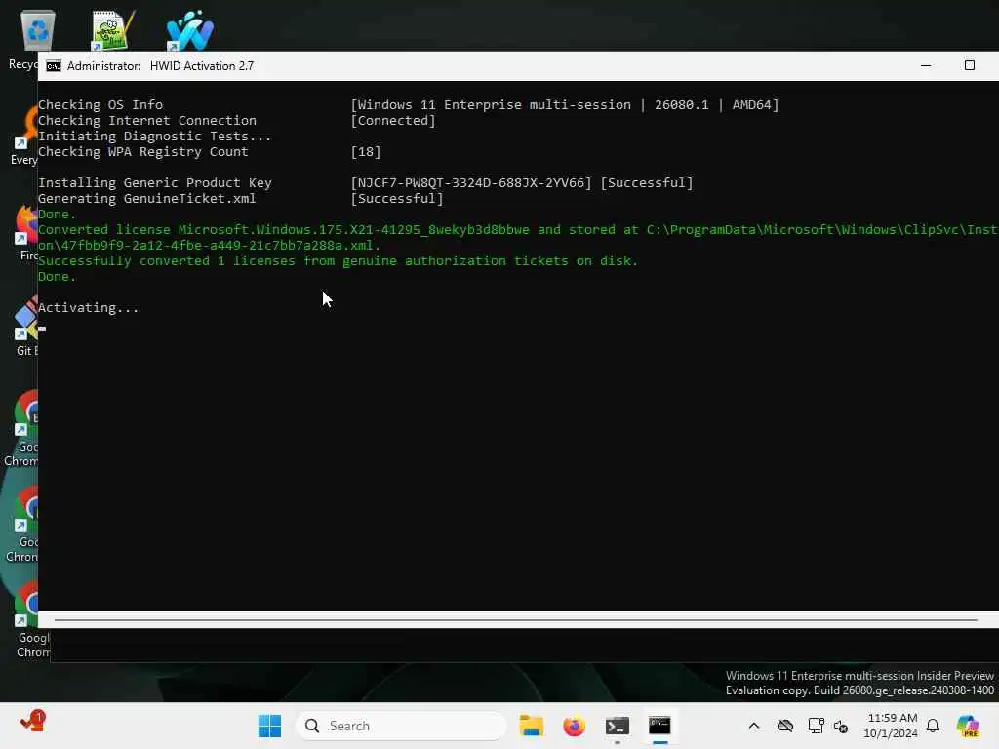The height and width of the screenshot is (749, 999).
Task: Open the Terminal app on the taskbar
Action: [x=618, y=726]
